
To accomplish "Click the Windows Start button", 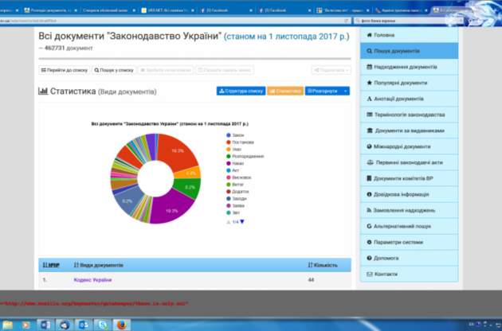I will click(x=8, y=325).
